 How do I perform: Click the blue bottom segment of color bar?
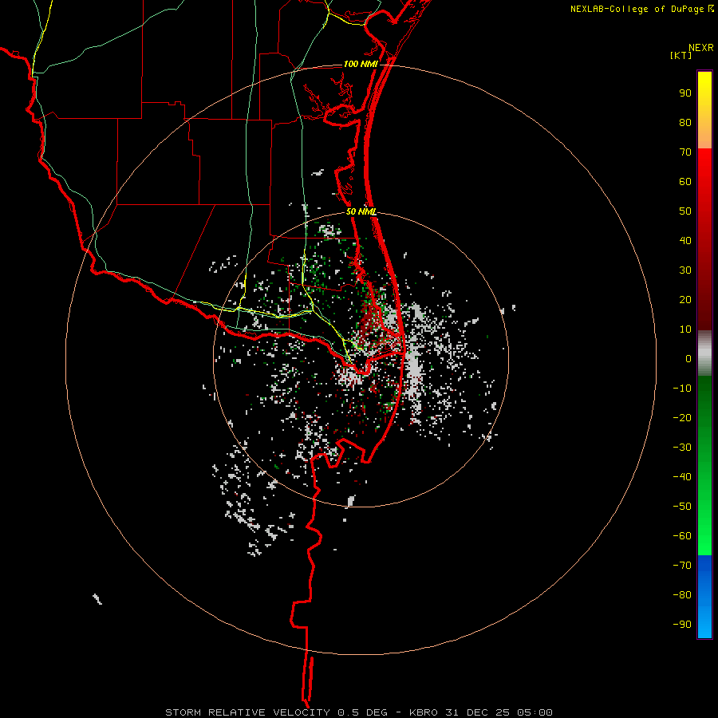tap(704, 597)
